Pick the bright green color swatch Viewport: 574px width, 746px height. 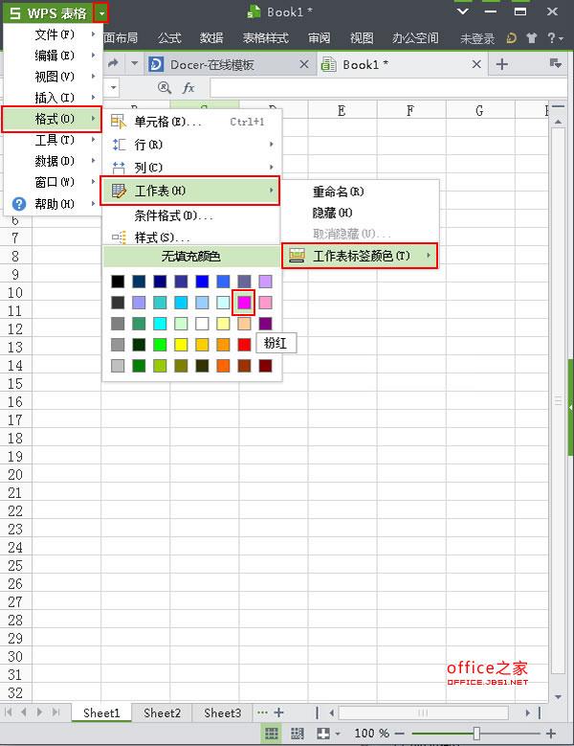click(x=160, y=345)
